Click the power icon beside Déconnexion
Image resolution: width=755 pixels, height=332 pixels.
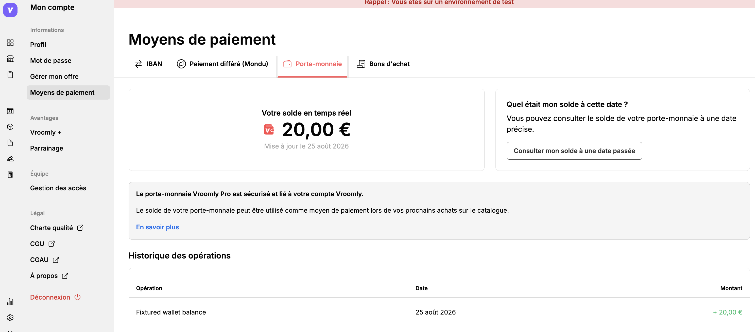[x=77, y=297]
